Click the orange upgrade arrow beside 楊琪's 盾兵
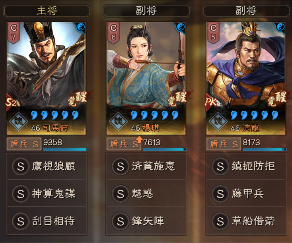The width and height of the screenshot is (292, 243). click(x=139, y=139)
